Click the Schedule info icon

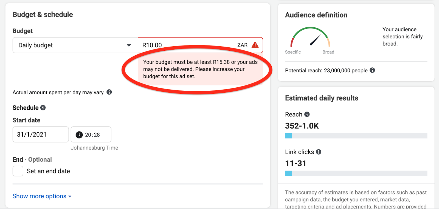coord(43,108)
